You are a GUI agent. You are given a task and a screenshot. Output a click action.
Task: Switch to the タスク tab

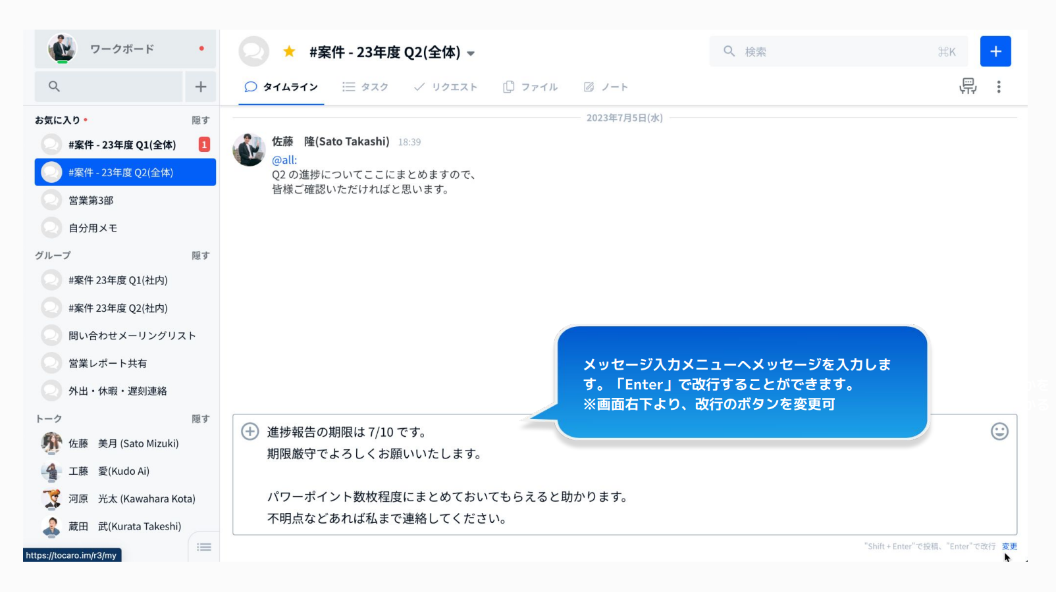pyautogui.click(x=365, y=87)
